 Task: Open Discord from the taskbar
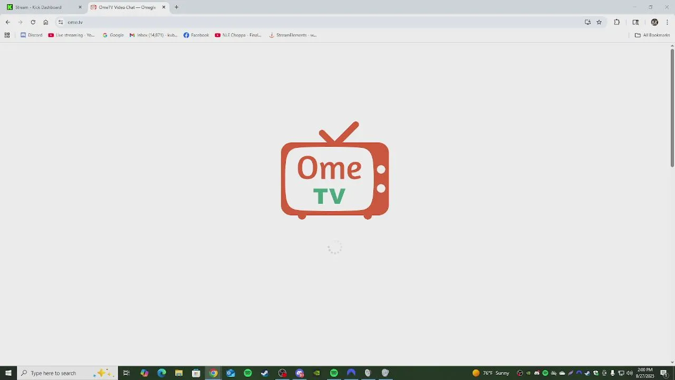[x=300, y=373]
